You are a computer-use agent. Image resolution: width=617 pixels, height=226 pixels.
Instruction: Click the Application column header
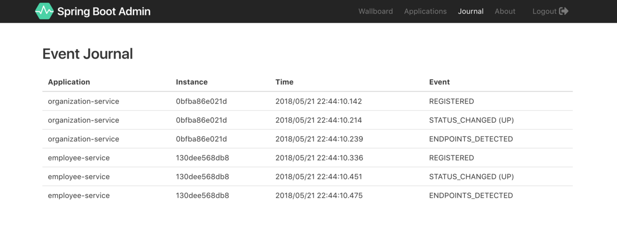click(69, 82)
